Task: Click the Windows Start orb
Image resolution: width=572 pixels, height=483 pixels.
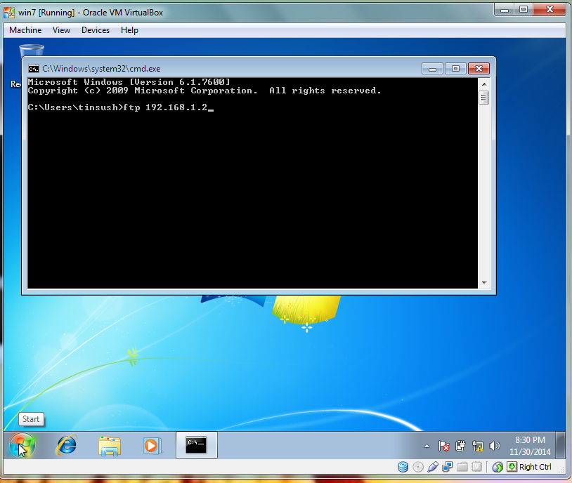Action: [22, 445]
